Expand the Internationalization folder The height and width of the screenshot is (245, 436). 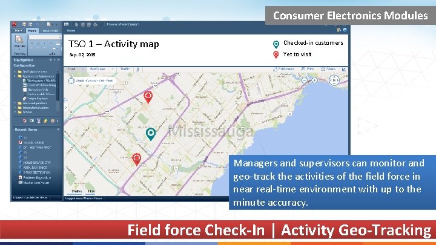tap(15, 108)
